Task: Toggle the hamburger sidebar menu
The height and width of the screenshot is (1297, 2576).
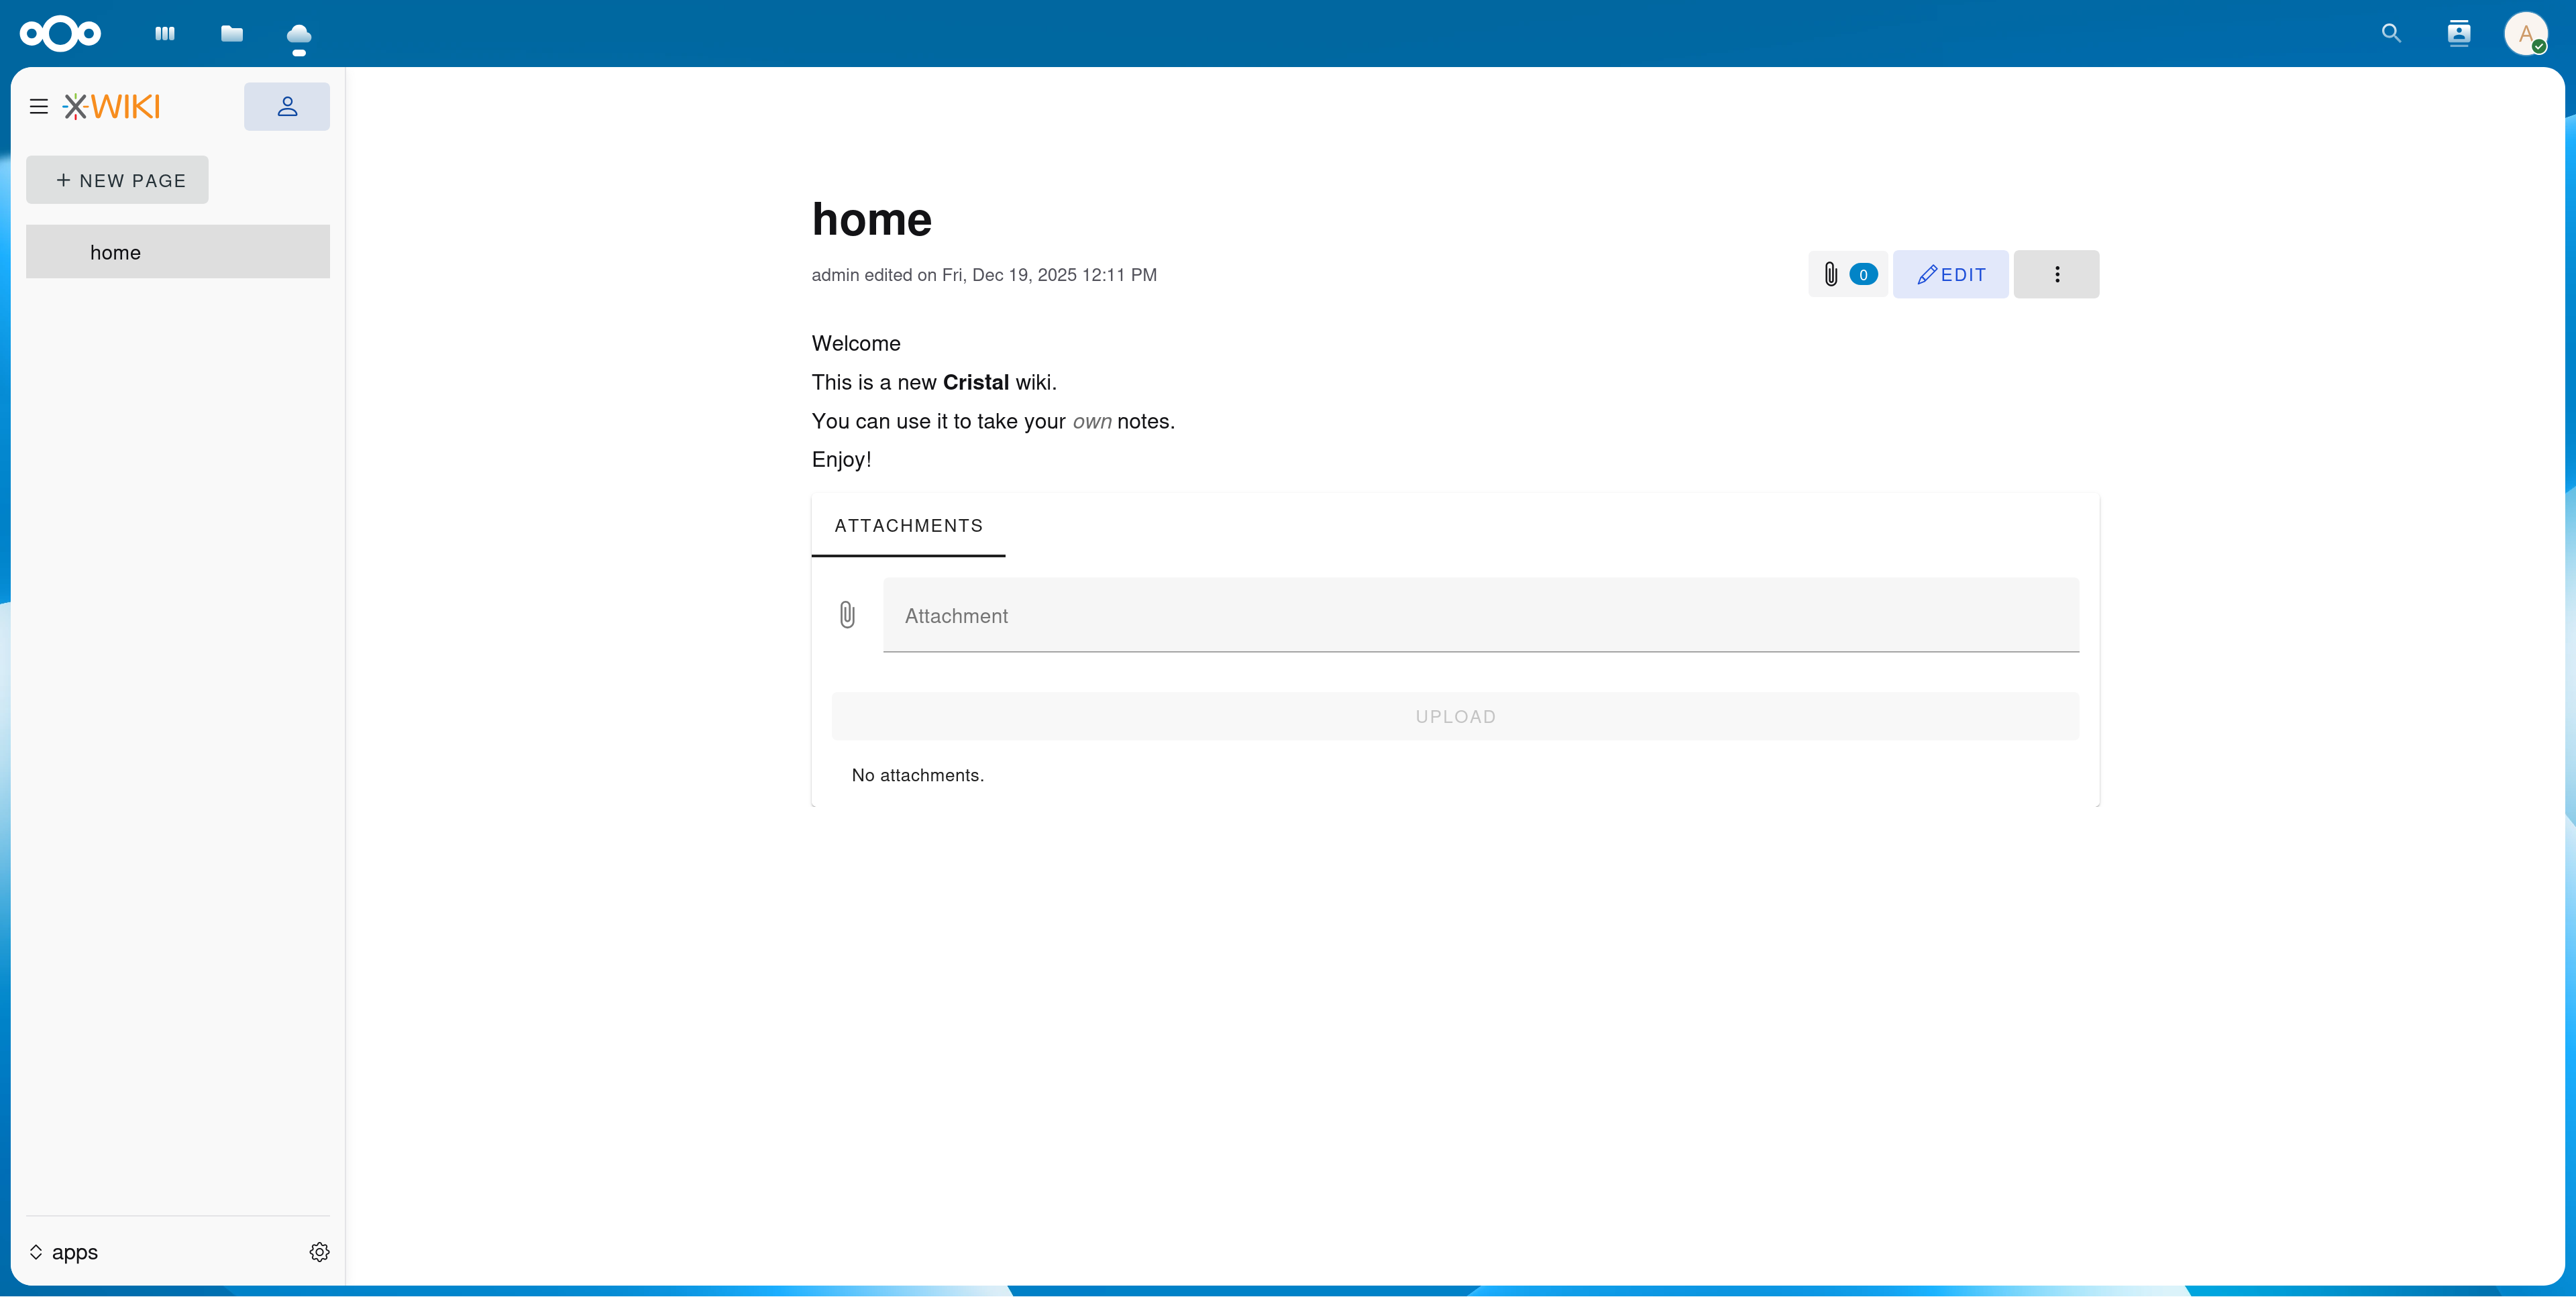Action: [39, 106]
